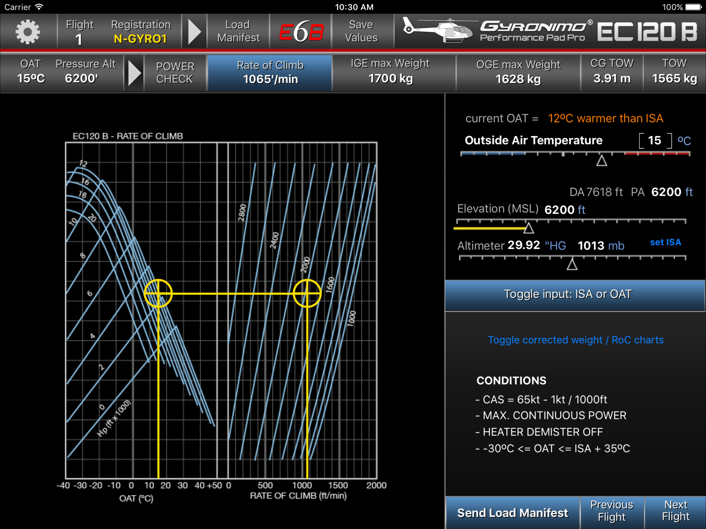Tap the left yellow crosshair circle on chart
This screenshot has width=706, height=529.
[x=158, y=293]
